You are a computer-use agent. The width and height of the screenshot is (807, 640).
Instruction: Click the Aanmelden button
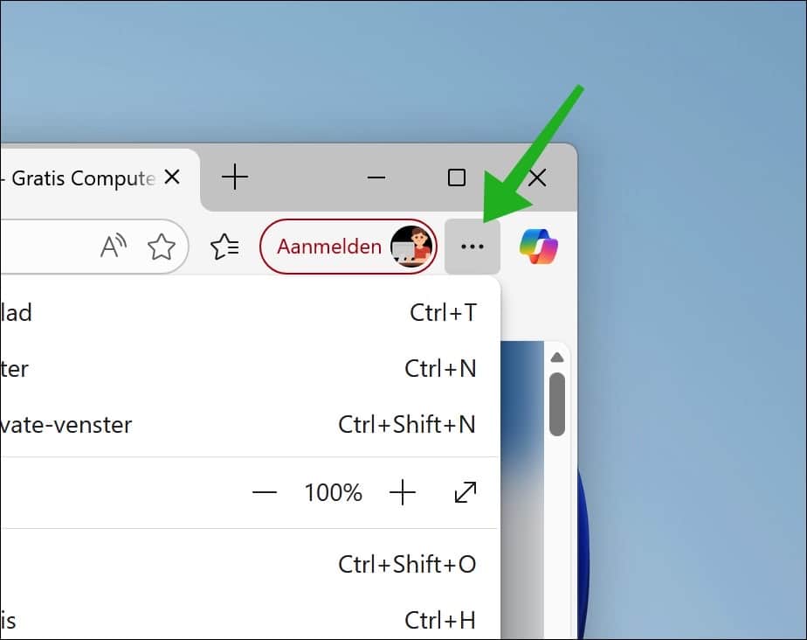click(331, 247)
